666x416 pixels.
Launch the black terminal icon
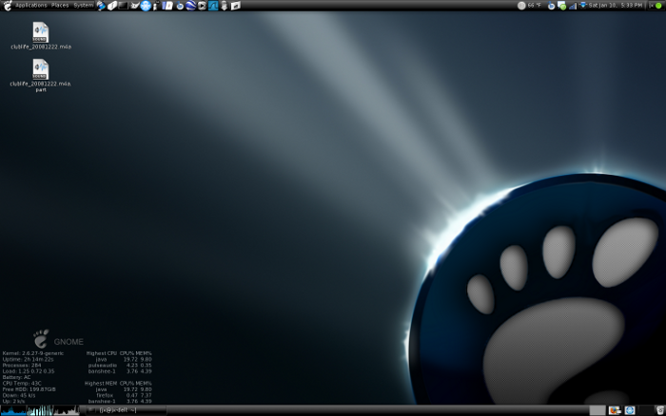coord(123,6)
